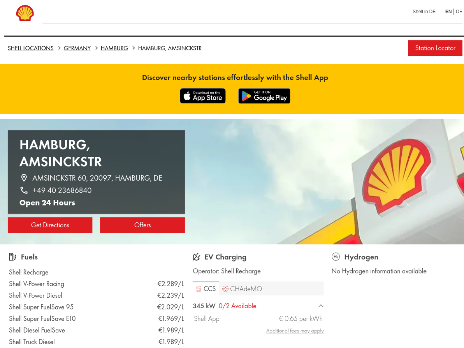This screenshot has width=464, height=348.
Task: Click the phone icon by number
Action: [x=24, y=190]
